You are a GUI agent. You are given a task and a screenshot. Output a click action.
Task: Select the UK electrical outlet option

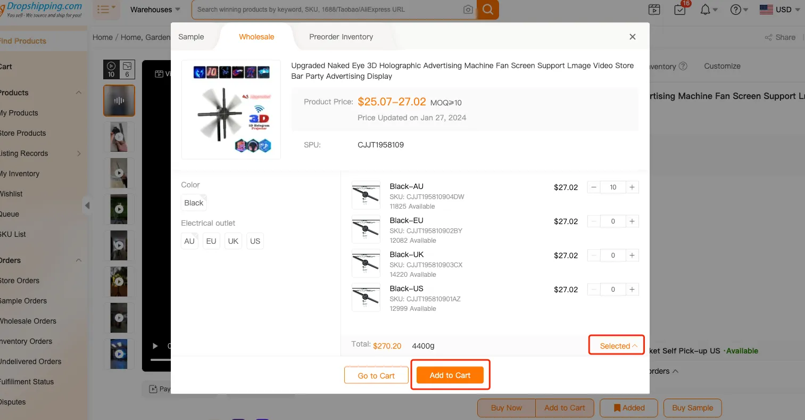(233, 241)
